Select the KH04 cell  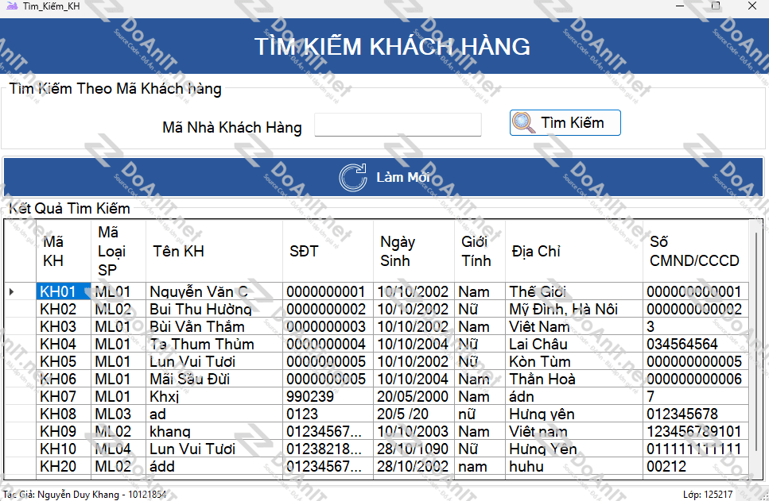point(64,345)
